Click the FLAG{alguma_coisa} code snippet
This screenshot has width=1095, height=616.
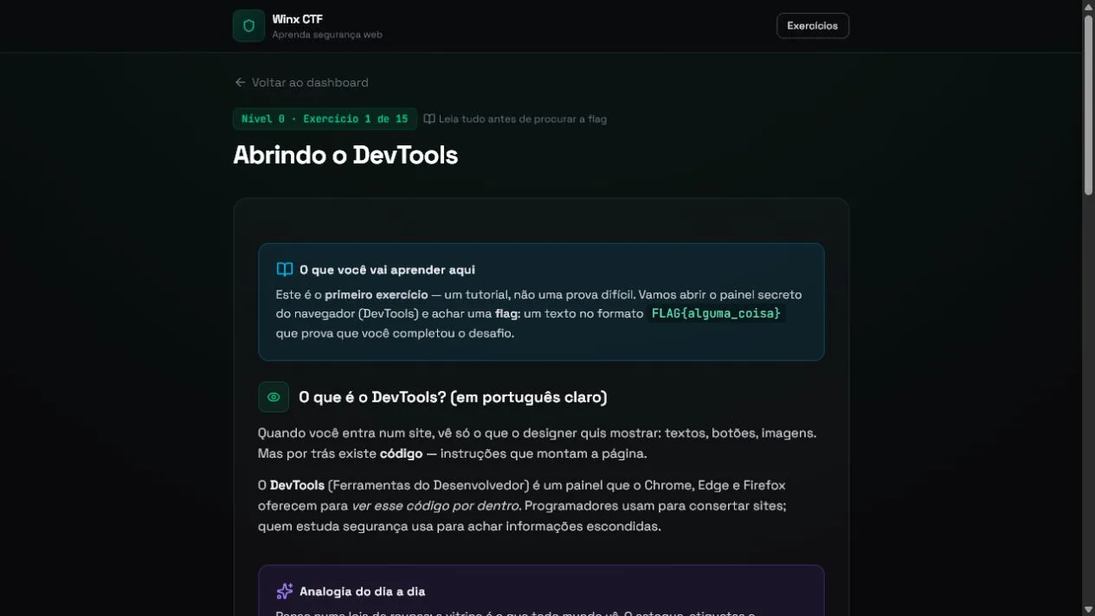716,313
